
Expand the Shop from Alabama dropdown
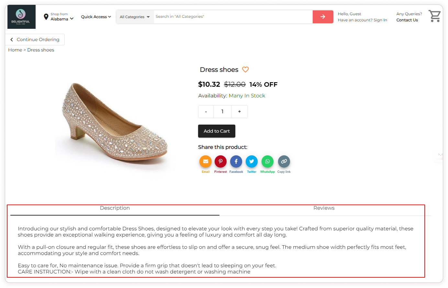(59, 17)
